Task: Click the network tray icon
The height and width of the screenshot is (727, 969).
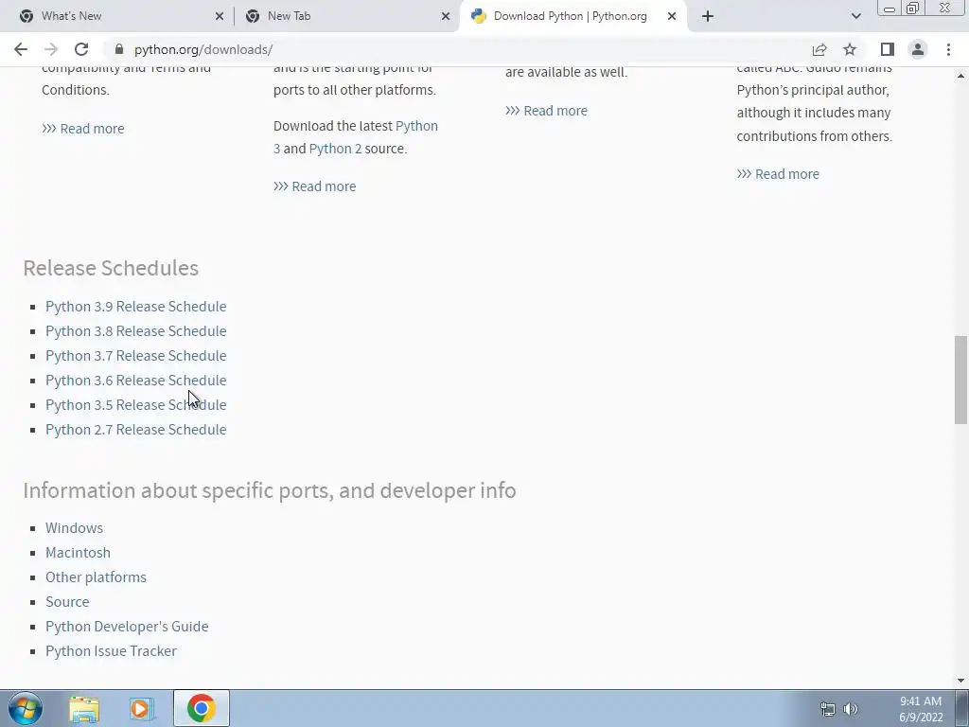Action: (x=827, y=709)
